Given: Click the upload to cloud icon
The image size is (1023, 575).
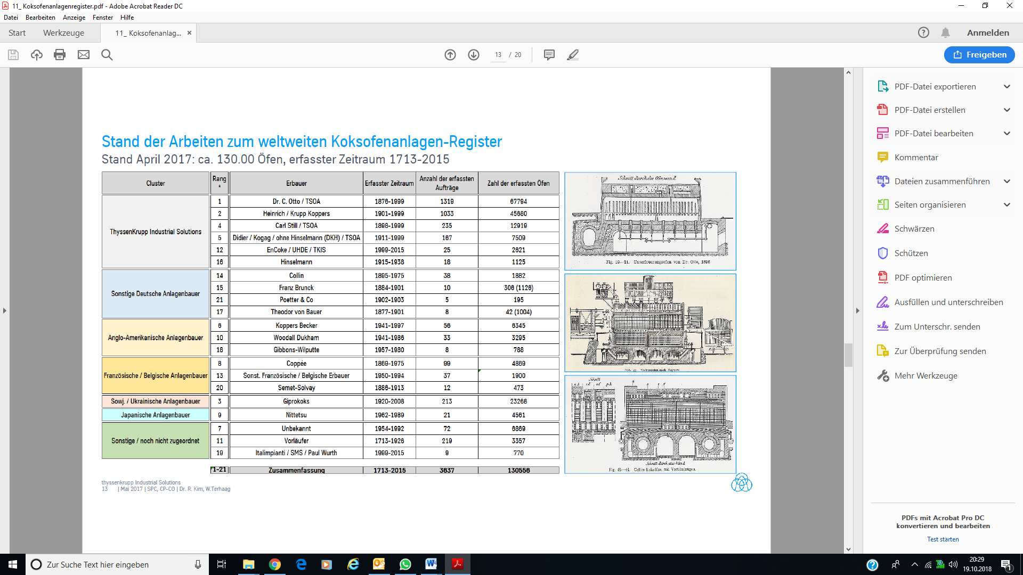Looking at the screenshot, I should [37, 55].
